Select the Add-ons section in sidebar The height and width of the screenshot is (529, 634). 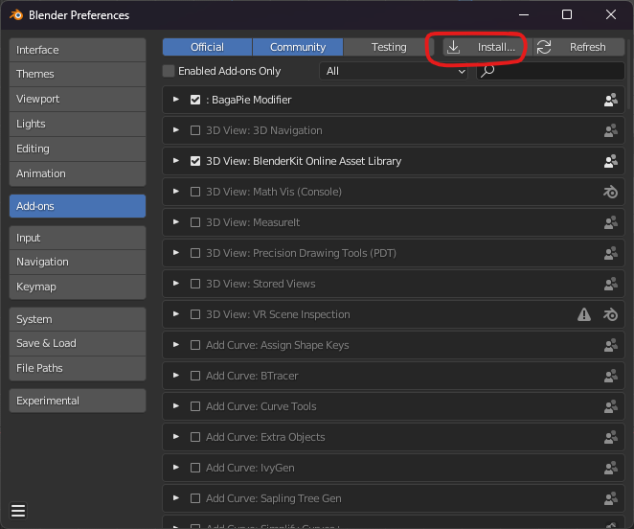tap(78, 206)
